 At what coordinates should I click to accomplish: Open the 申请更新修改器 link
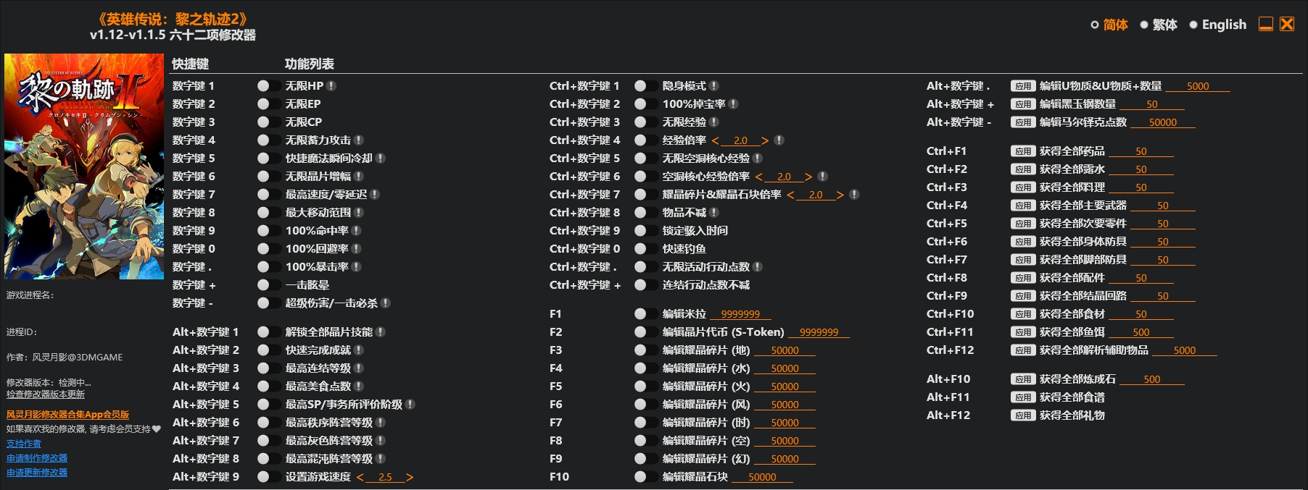click(x=37, y=473)
